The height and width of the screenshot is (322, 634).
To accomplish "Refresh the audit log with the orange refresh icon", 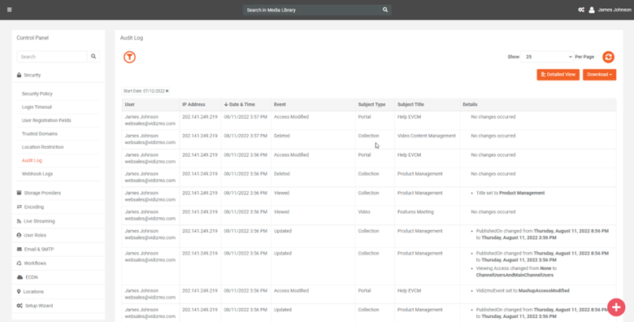I will [x=608, y=57].
